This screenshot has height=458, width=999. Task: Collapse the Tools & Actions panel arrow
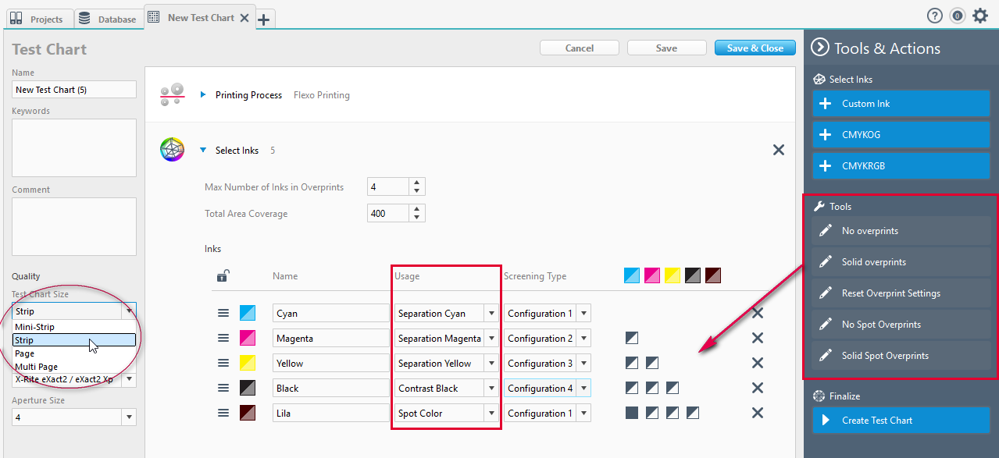(x=819, y=48)
